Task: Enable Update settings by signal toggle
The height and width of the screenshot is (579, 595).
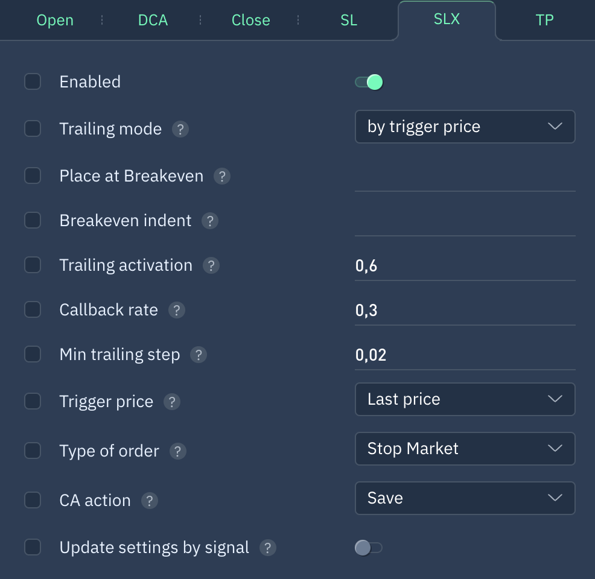Action: 369,548
